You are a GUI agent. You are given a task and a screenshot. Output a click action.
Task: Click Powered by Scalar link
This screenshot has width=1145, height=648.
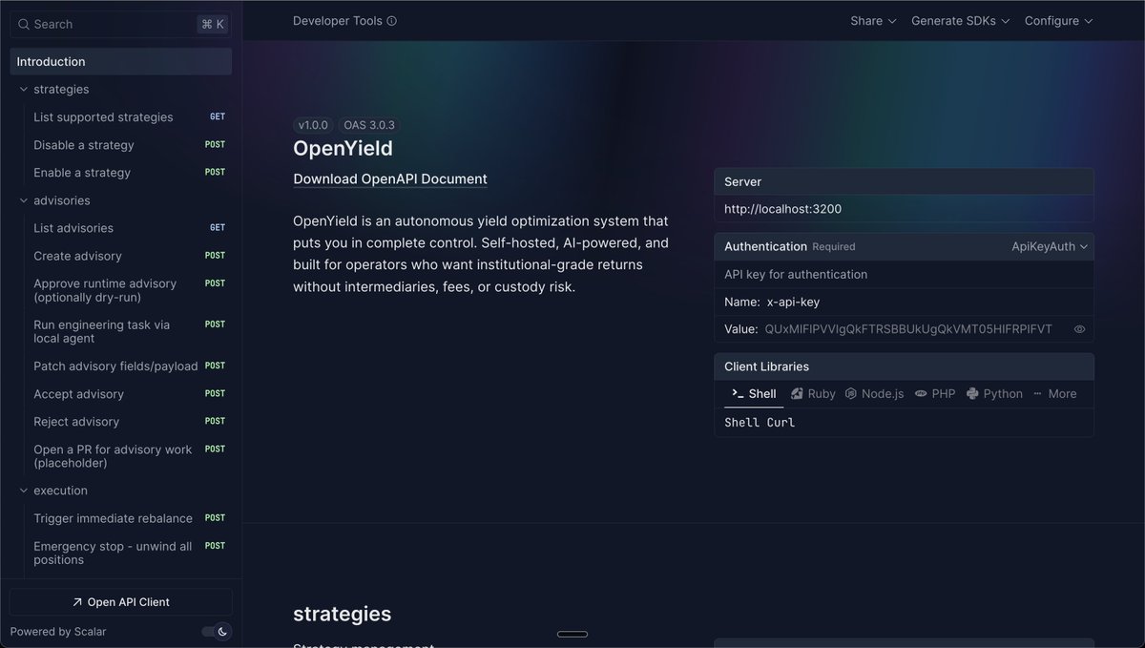click(58, 632)
